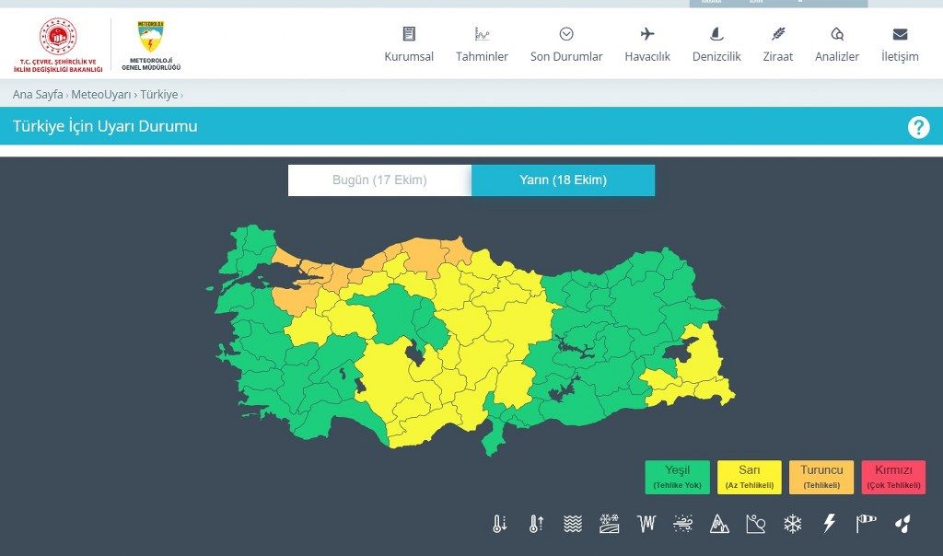The width and height of the screenshot is (943, 556).
Task: Open the Kurumsal menu
Action: 409,44
